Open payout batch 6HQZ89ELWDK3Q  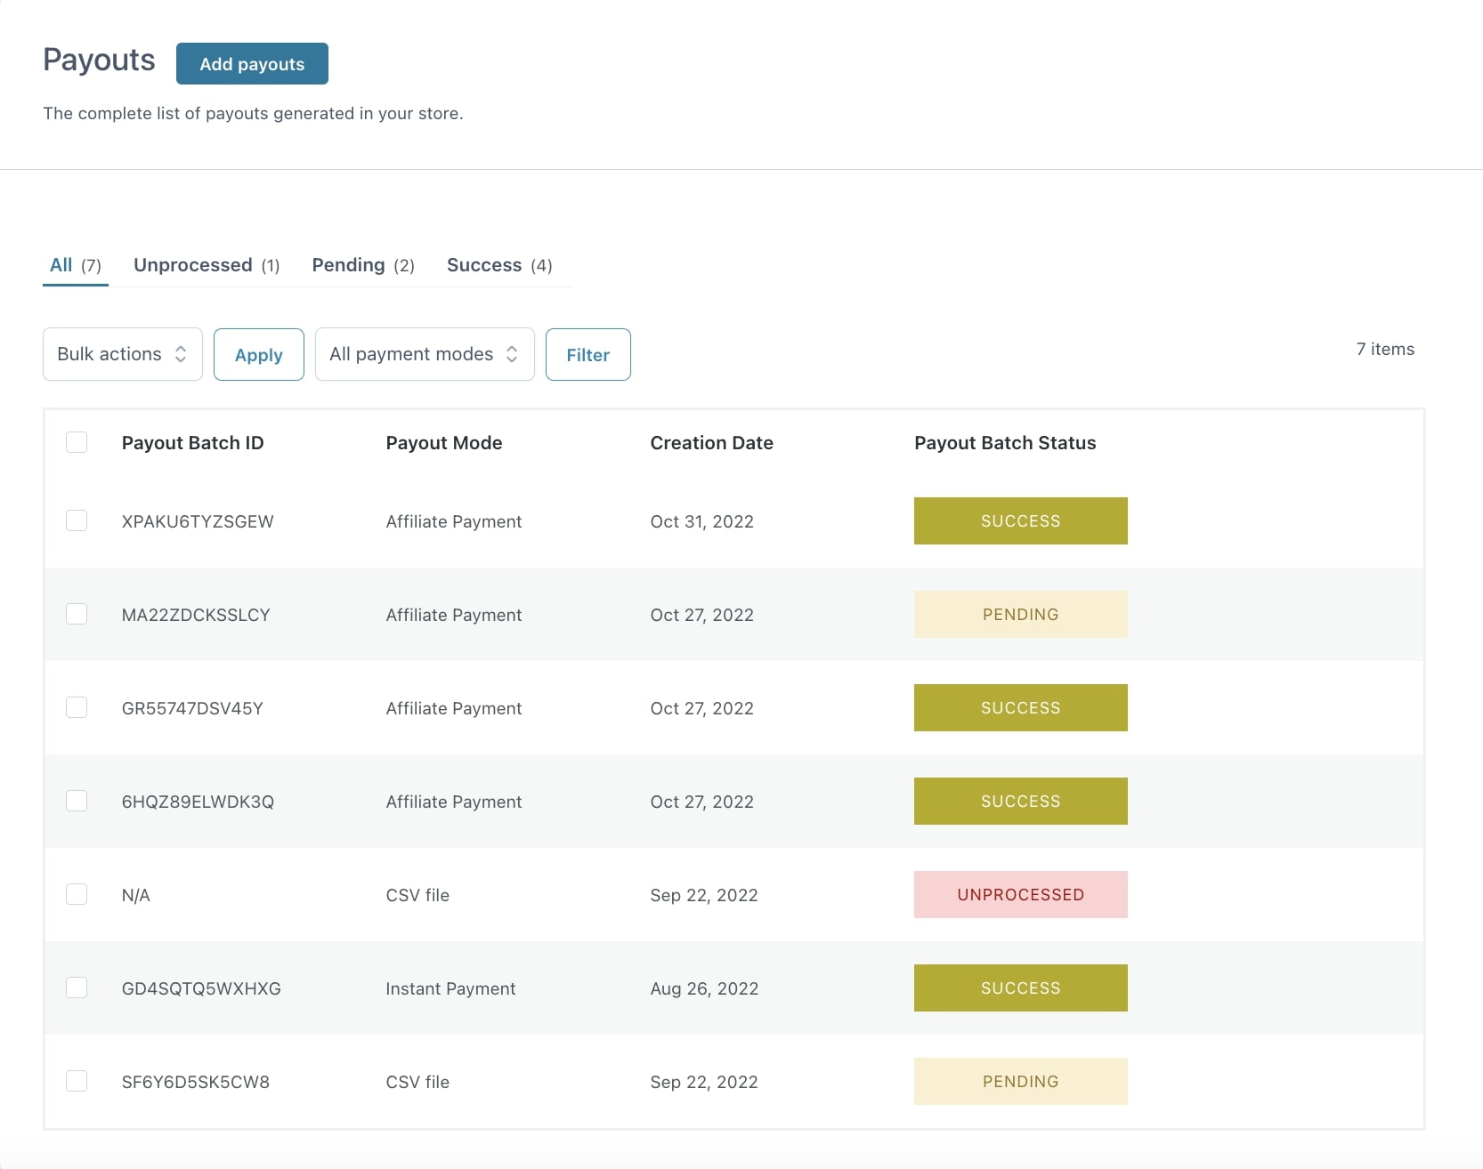point(198,802)
